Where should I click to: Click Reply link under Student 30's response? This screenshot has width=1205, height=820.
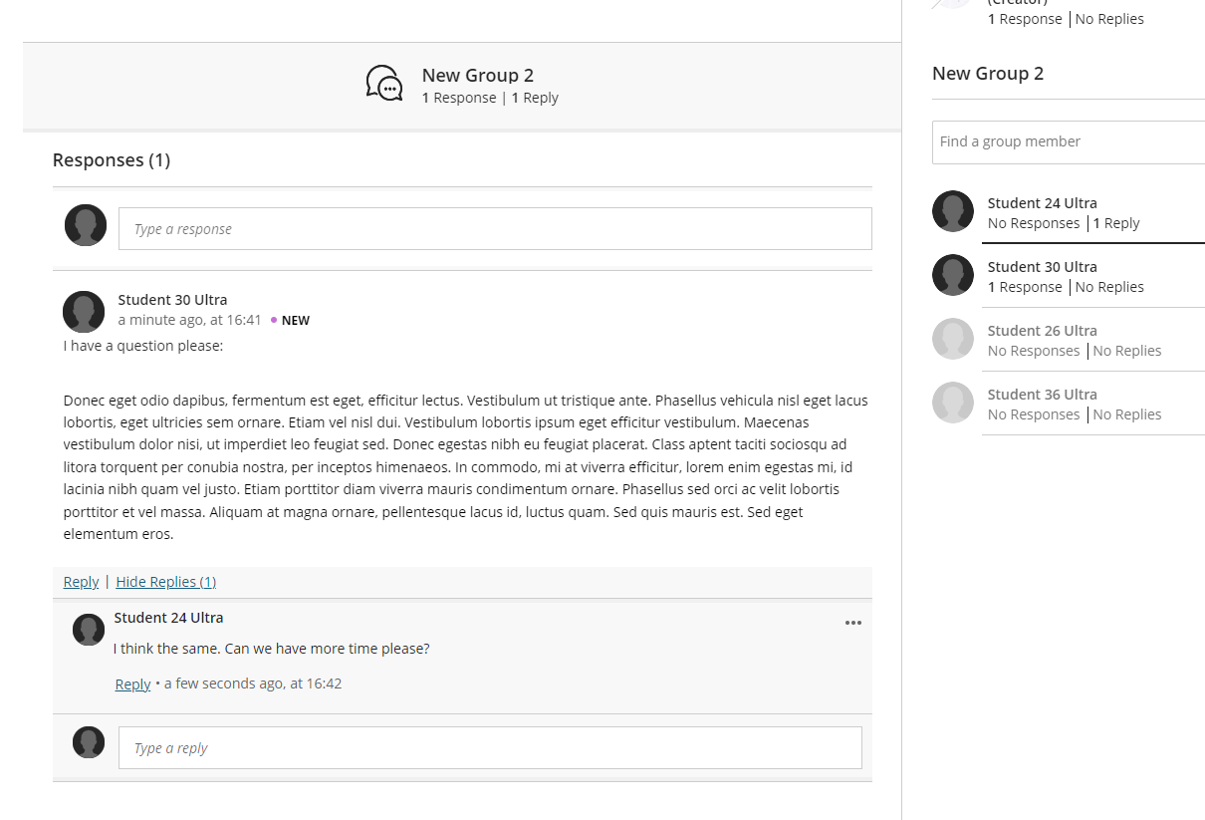[x=81, y=582]
